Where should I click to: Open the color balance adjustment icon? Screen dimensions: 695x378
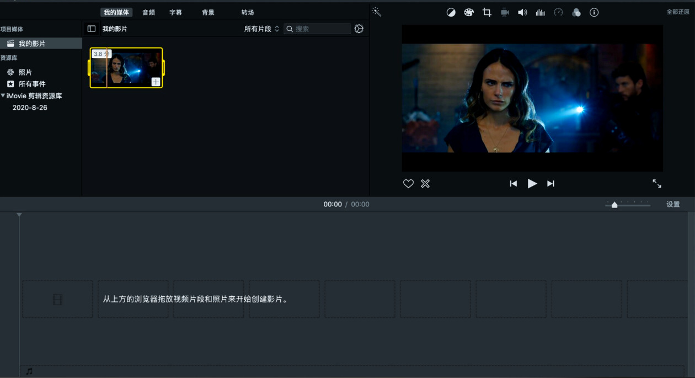[x=451, y=12]
